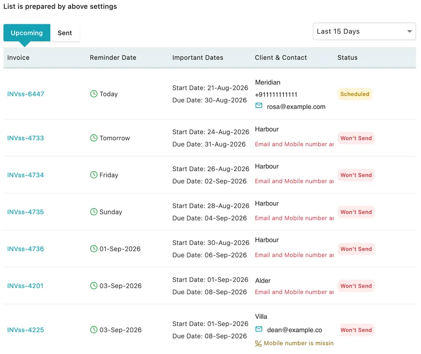
Task: Click Start Date: 26-Aug-2026
Action: tap(211, 169)
